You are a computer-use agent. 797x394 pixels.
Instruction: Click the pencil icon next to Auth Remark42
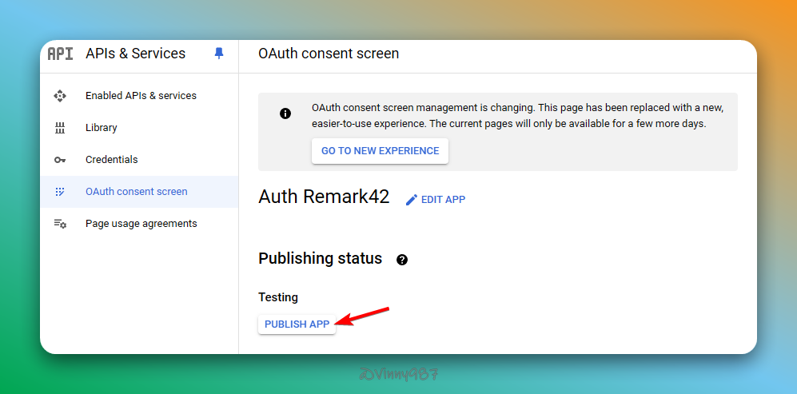[x=412, y=200]
